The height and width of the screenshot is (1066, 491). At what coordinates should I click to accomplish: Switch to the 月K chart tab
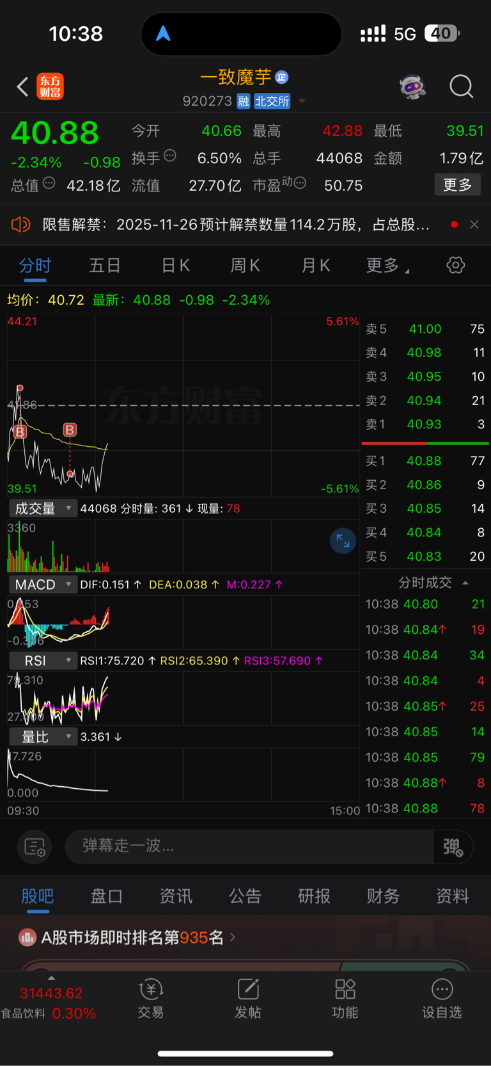click(315, 265)
